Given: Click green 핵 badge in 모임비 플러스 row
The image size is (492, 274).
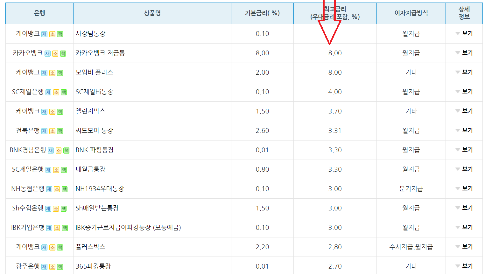Looking at the screenshot, I should (x=60, y=73).
